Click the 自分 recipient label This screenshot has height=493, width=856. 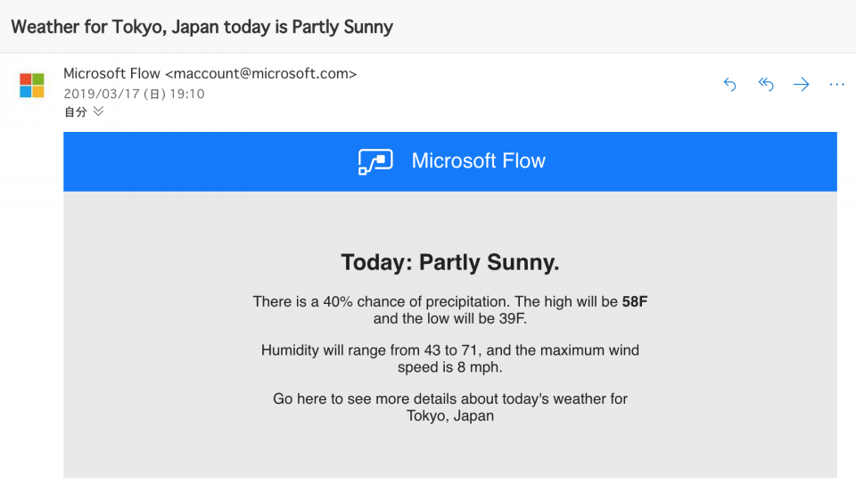tap(75, 112)
